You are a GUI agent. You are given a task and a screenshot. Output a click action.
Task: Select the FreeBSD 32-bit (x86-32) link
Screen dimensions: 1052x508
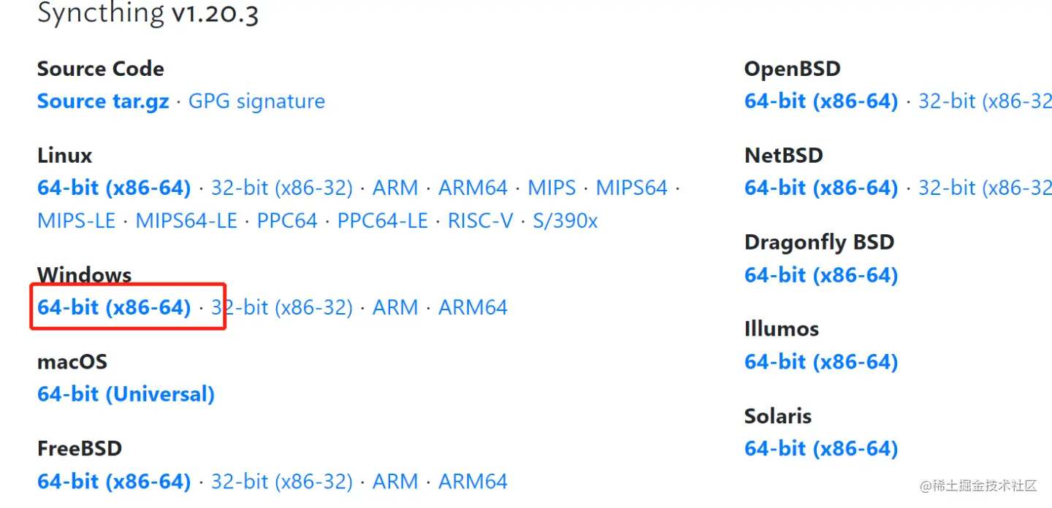[x=281, y=482]
